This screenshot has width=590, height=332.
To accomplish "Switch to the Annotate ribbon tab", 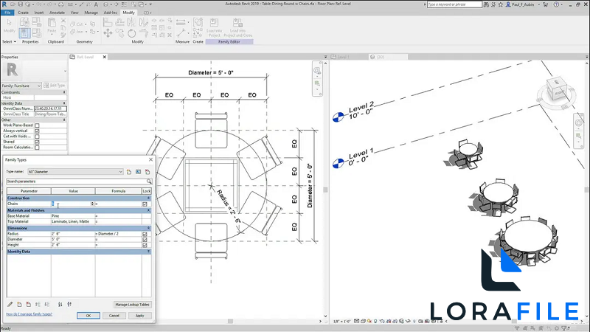I will pyautogui.click(x=58, y=13).
